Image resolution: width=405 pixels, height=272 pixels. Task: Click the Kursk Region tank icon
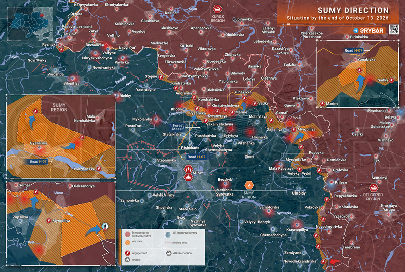tap(217, 9)
